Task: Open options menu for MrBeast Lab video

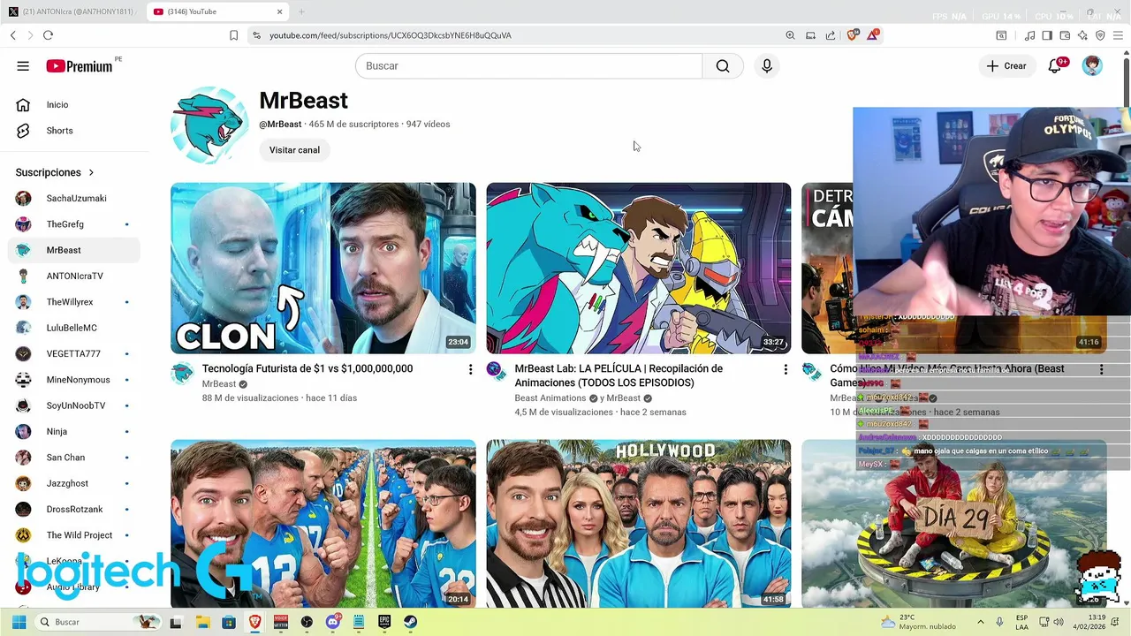Action: [x=786, y=369]
